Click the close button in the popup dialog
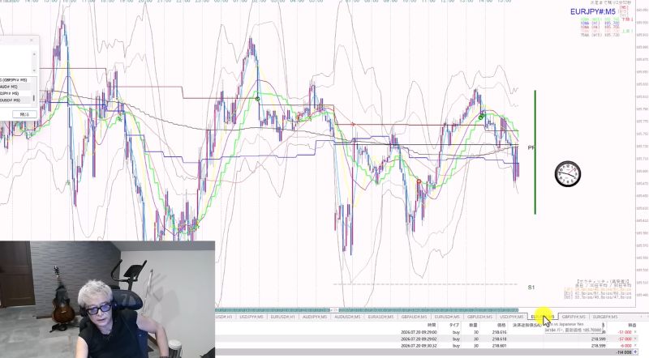This screenshot has height=358, width=649. 24,113
